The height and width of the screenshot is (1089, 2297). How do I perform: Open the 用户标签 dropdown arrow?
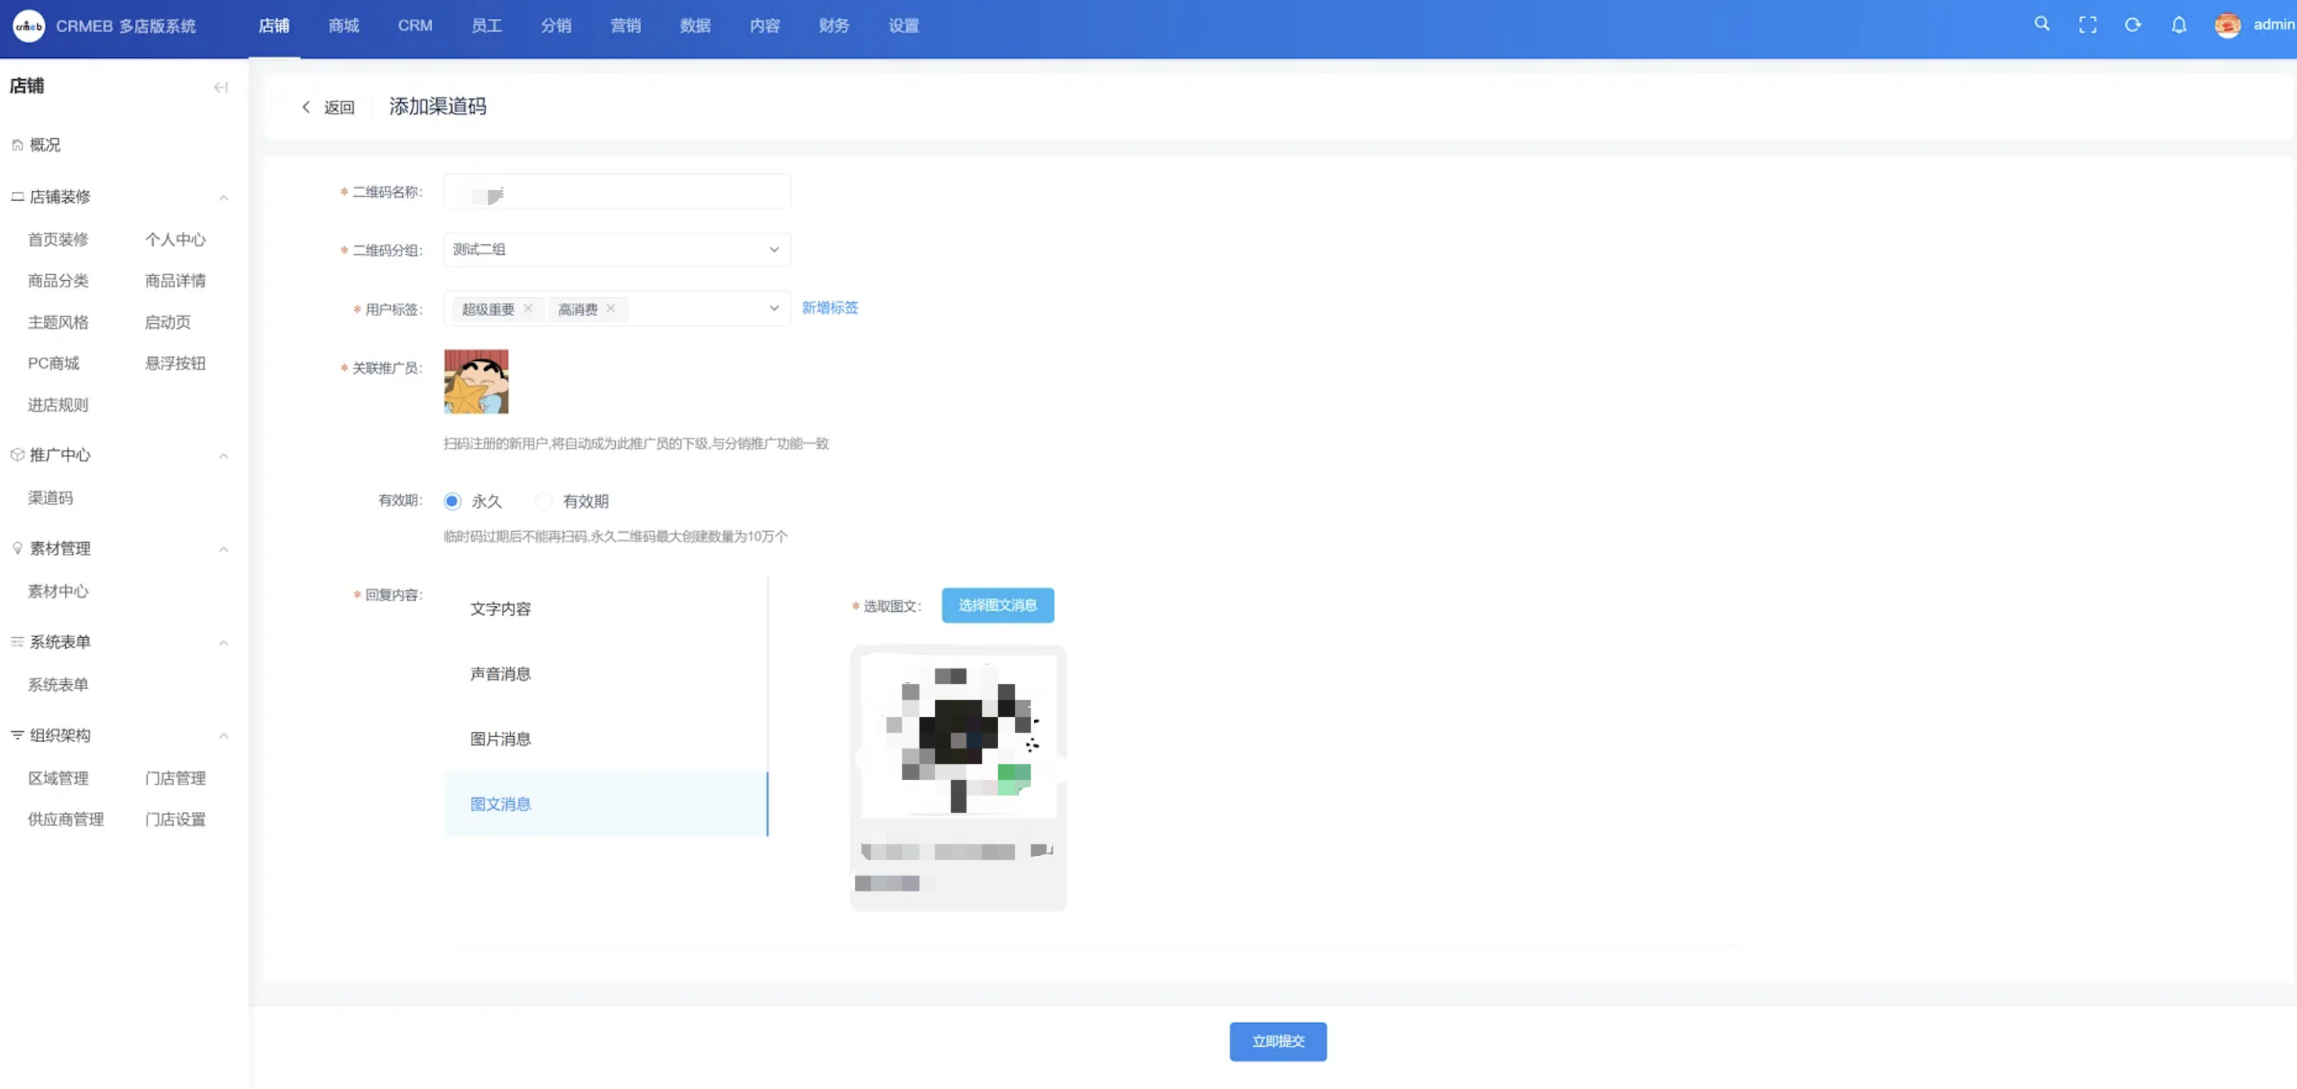(773, 308)
